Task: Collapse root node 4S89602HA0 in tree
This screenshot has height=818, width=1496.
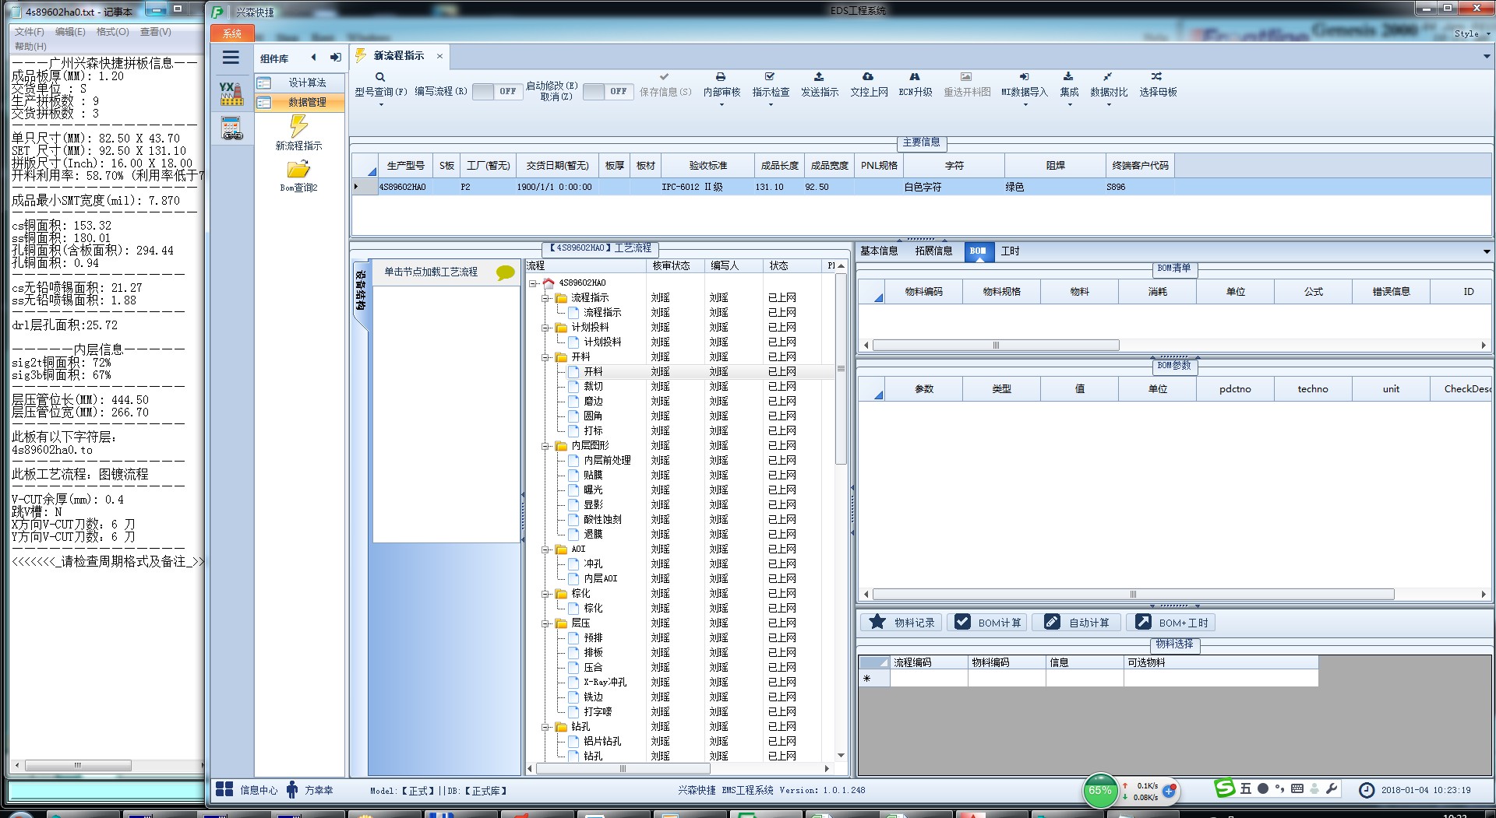Action: (533, 283)
